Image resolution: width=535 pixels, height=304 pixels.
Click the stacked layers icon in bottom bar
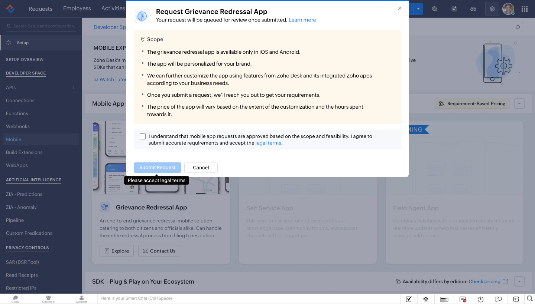426,299
